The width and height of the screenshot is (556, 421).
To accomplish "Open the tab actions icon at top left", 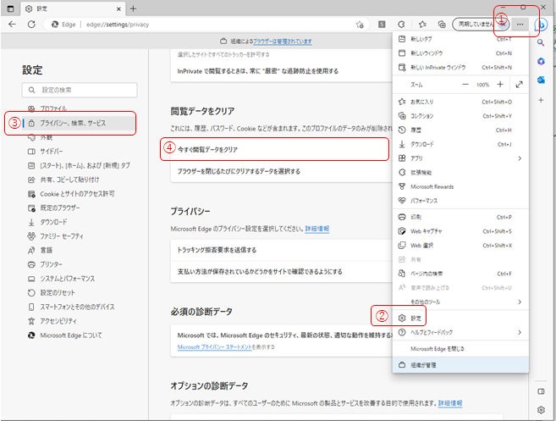I will point(11,8).
